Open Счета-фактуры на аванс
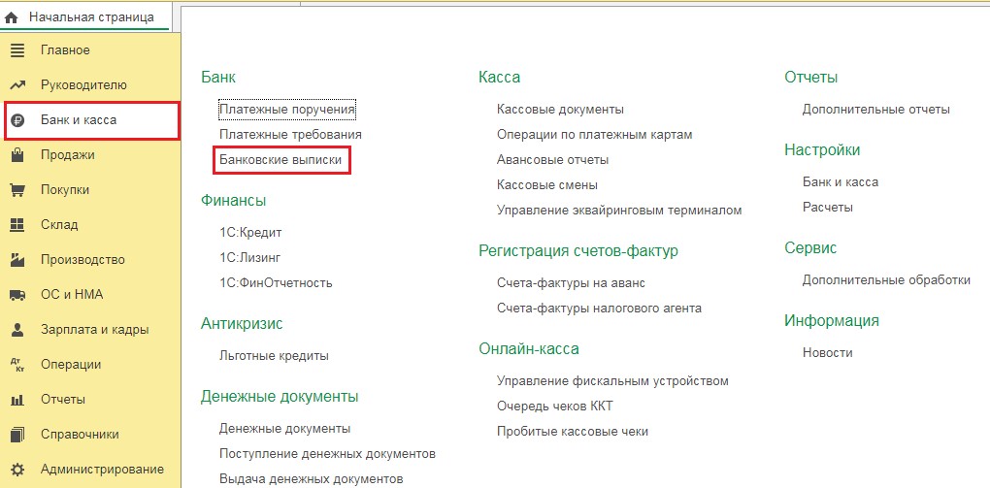This screenshot has width=990, height=488. coord(572,283)
